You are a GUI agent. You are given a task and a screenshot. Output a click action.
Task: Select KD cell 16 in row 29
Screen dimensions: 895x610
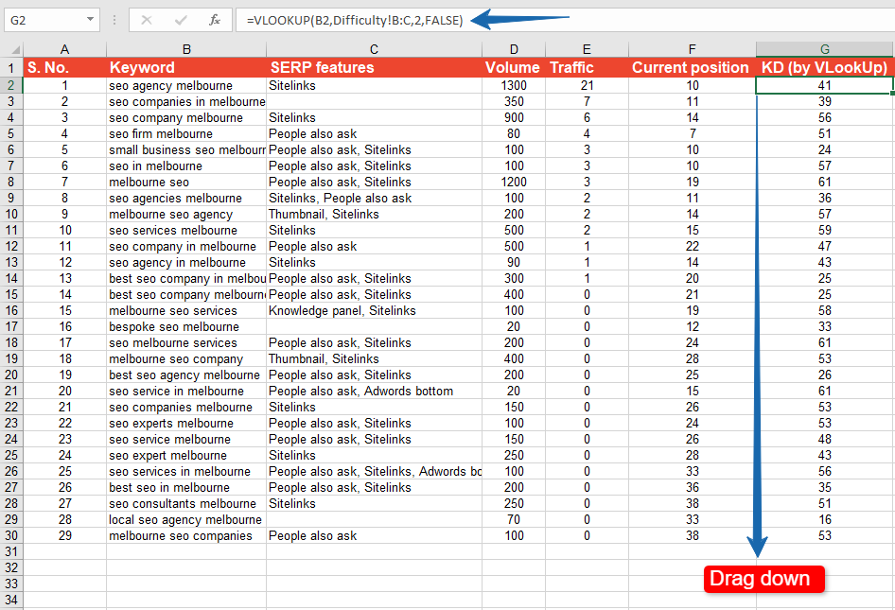tap(825, 520)
